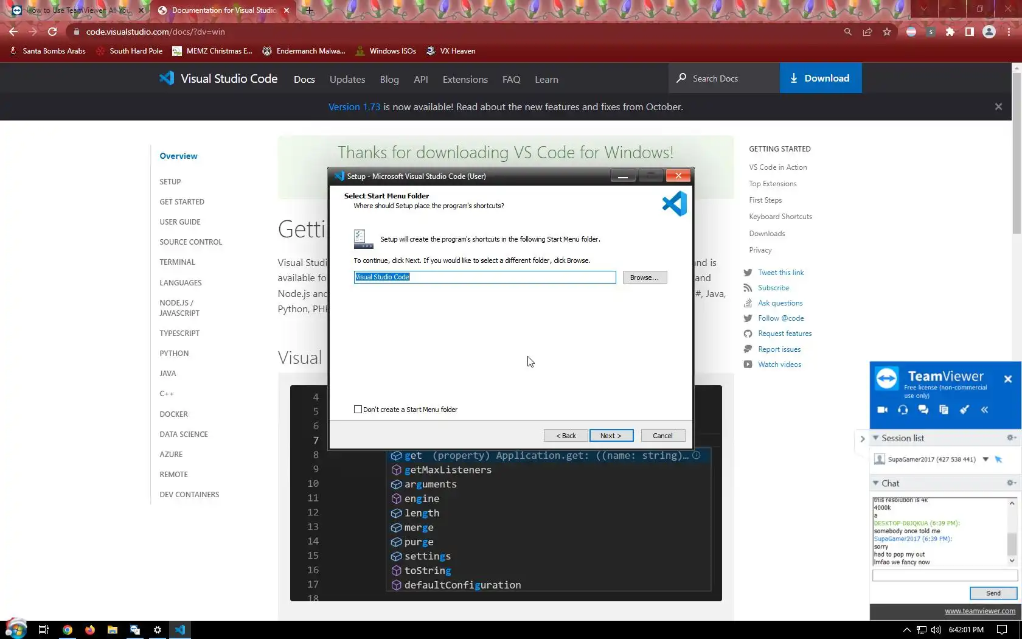Expand the TeamViewer side panel arrow
The height and width of the screenshot is (639, 1022).
(x=862, y=438)
